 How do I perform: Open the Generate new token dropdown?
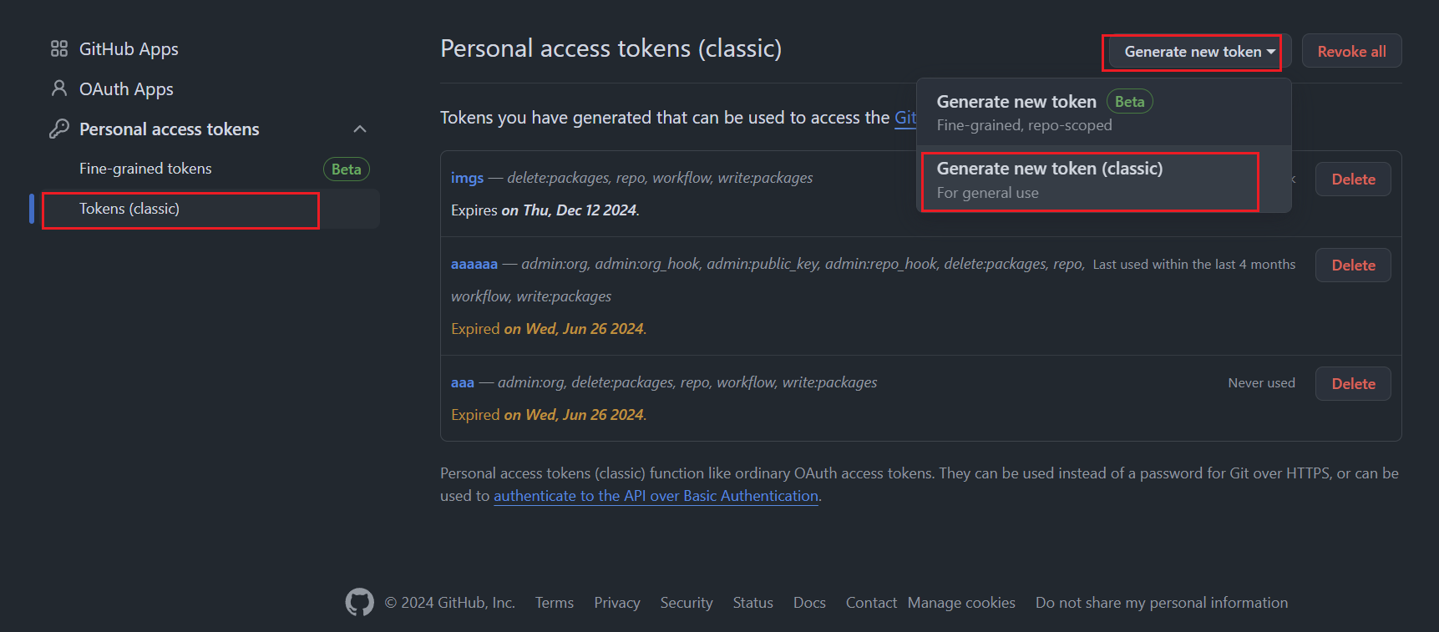tap(1199, 52)
